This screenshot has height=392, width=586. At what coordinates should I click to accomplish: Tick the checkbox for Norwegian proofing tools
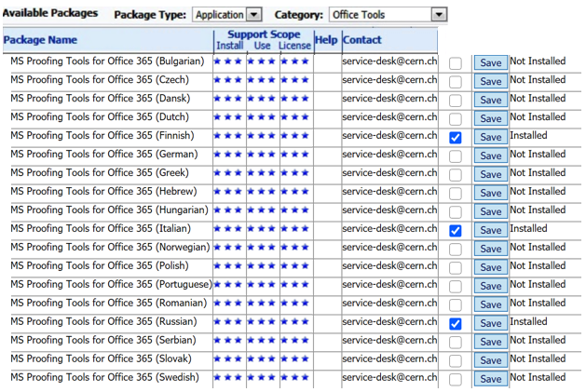pyautogui.click(x=456, y=250)
